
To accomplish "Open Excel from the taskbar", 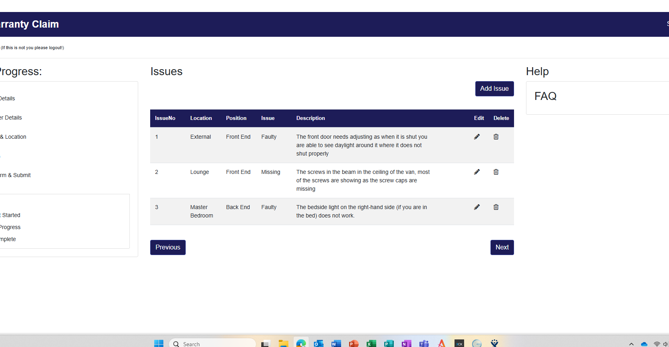I will pos(371,343).
